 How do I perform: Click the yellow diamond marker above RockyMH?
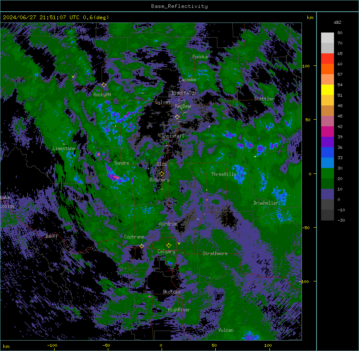point(104,85)
